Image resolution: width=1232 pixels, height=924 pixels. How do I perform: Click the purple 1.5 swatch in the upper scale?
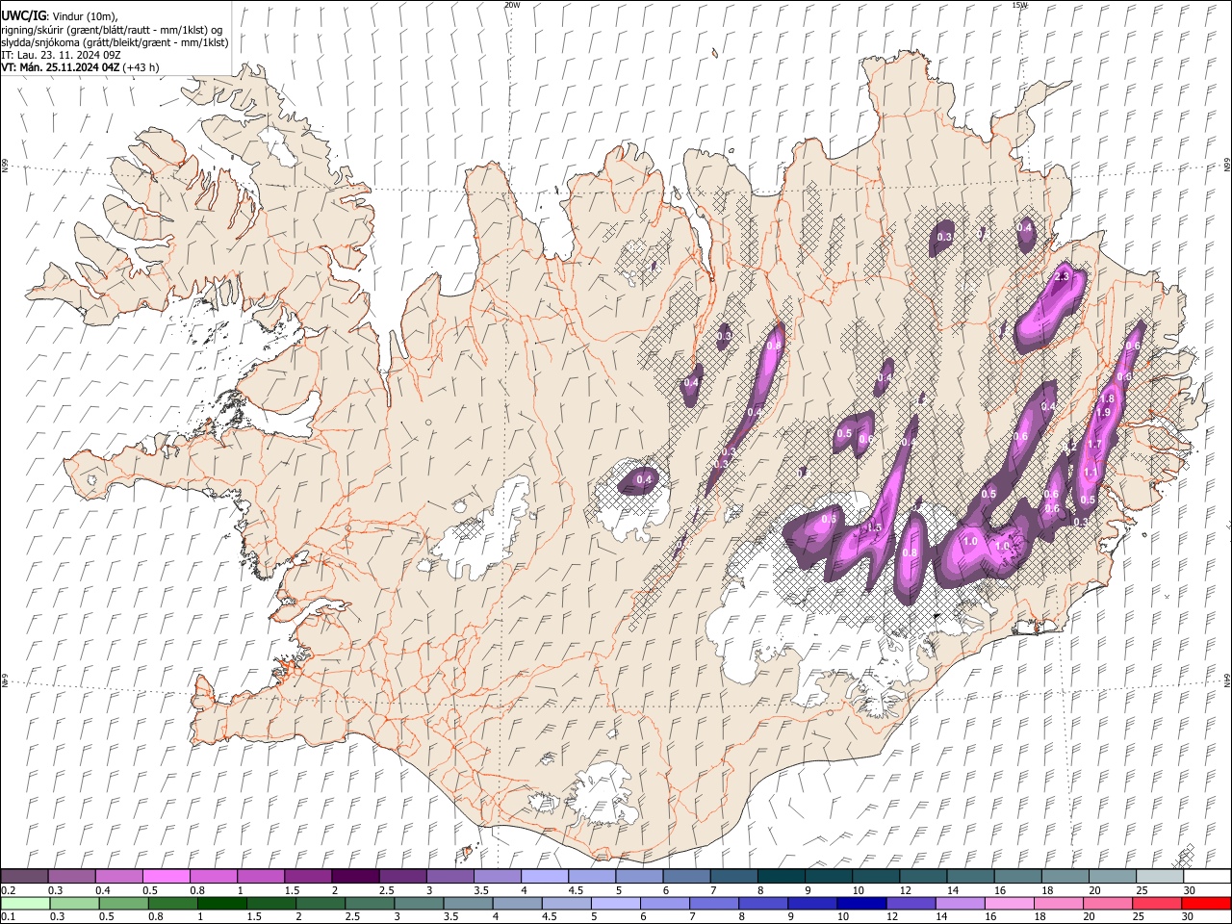[x=308, y=877]
